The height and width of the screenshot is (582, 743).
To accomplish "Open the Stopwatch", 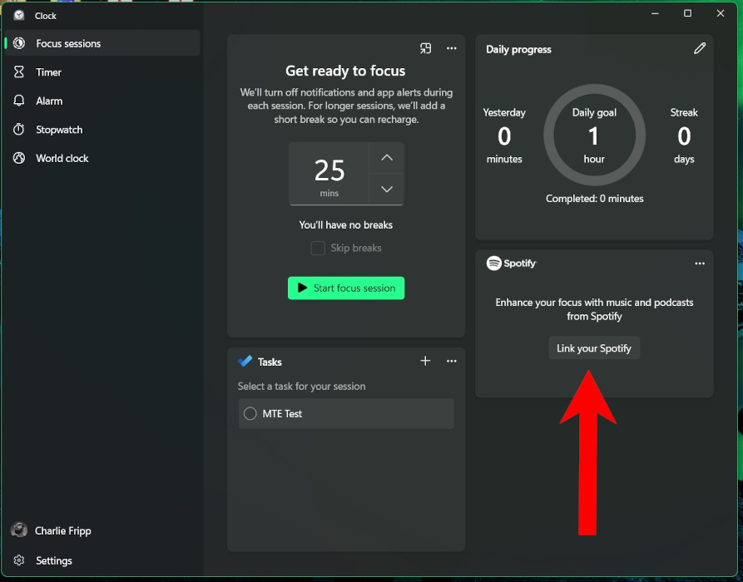I will pos(59,130).
